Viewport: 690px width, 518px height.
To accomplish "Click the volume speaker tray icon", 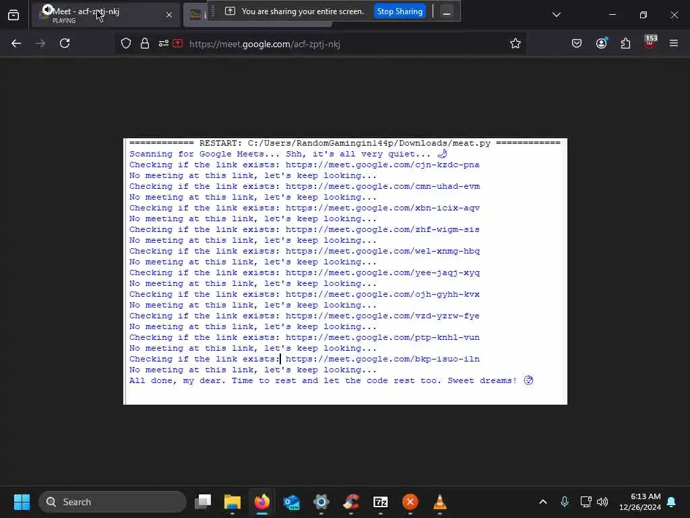I will pyautogui.click(x=602, y=502).
